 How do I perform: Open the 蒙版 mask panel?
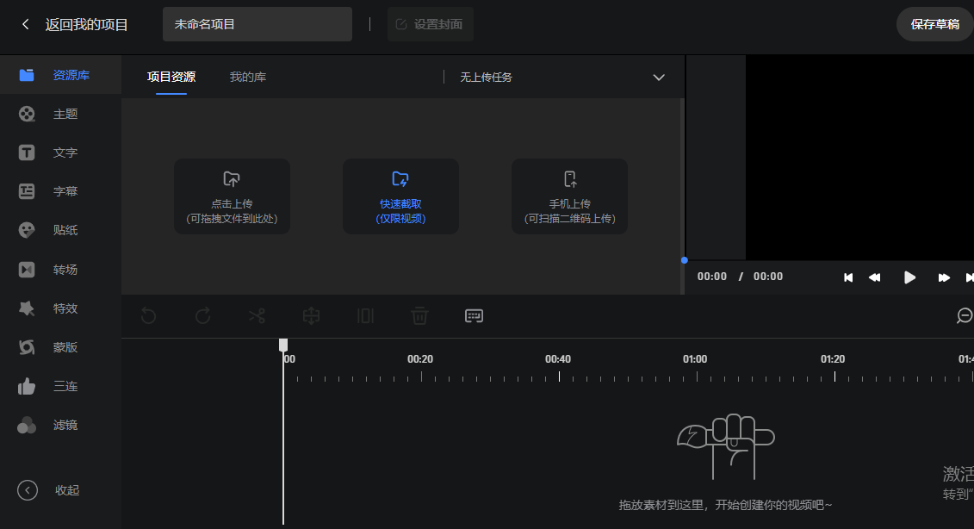coord(60,347)
